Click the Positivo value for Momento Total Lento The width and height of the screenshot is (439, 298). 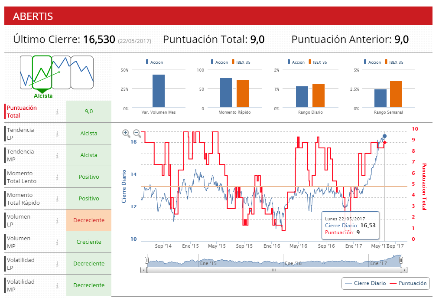[89, 177]
